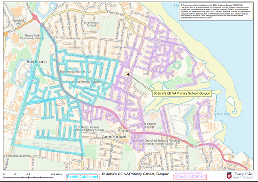258x182 pixels.
Task: Click the Forton place name
Action: click(x=124, y=131)
